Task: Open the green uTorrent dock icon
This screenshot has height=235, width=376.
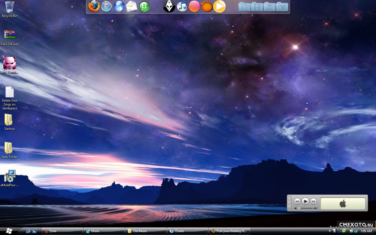Action: coord(144,7)
